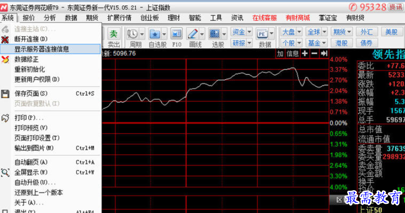This screenshot has height=213, width=405.
Task: Open the 报价 menu
Action: [x=29, y=18]
